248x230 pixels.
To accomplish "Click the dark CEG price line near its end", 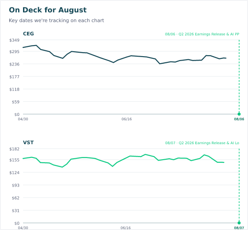I will point(223,58).
